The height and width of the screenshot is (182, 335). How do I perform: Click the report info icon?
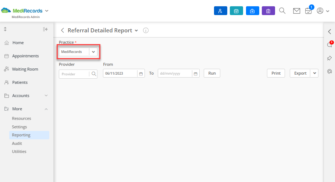[x=146, y=30]
